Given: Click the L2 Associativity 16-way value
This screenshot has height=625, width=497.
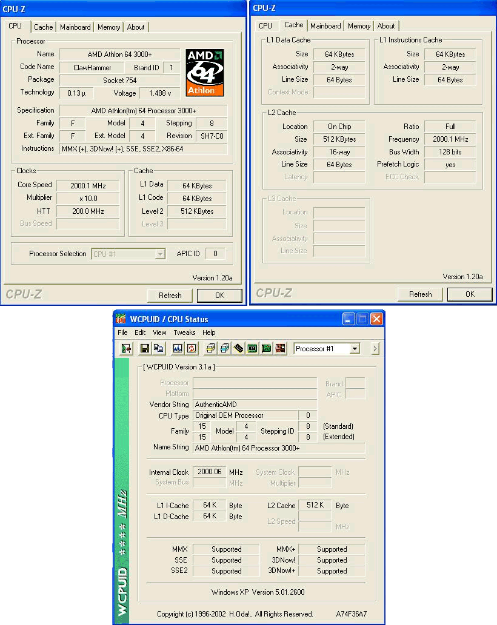Looking at the screenshot, I should (x=339, y=152).
